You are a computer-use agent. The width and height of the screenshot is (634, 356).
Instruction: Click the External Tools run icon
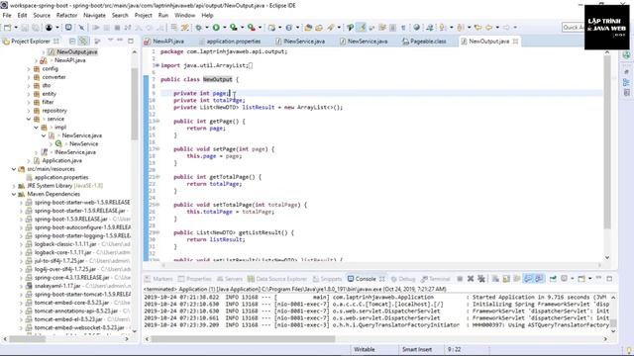click(252, 28)
